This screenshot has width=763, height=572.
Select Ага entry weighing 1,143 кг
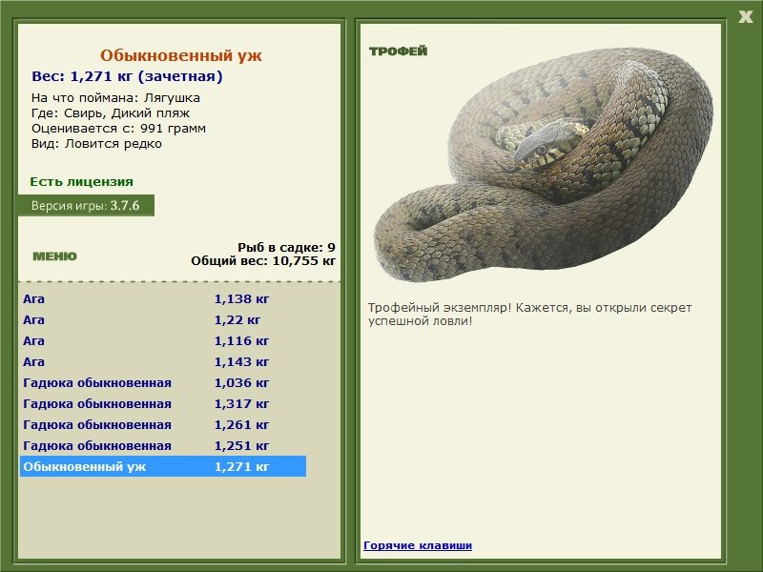[x=163, y=361]
